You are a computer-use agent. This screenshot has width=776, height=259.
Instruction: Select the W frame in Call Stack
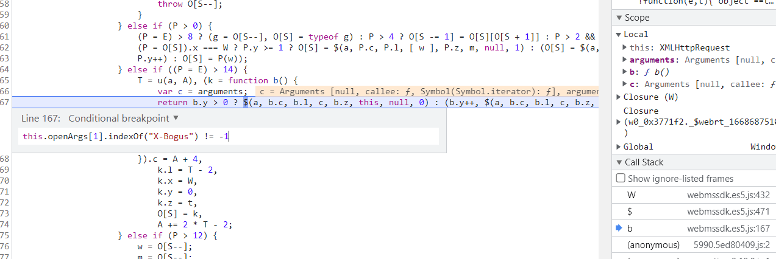(x=632, y=195)
